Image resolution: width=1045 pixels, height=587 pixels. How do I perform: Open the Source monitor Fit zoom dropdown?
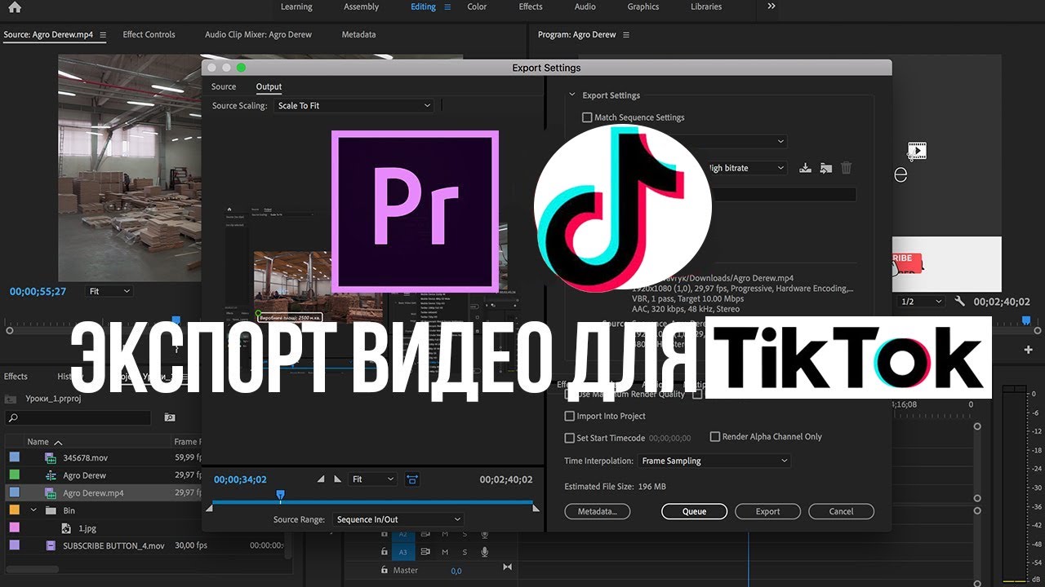pos(110,291)
